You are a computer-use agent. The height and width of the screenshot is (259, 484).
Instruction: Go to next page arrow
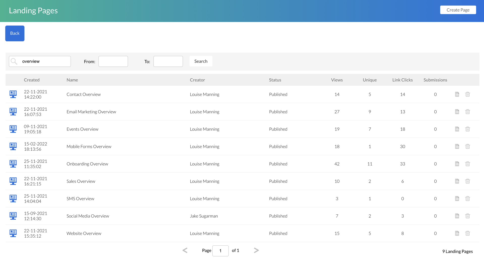[x=256, y=250]
